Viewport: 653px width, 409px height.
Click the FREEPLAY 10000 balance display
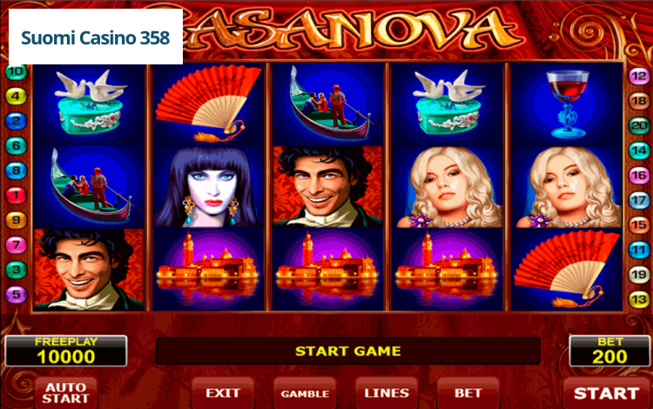point(66,352)
